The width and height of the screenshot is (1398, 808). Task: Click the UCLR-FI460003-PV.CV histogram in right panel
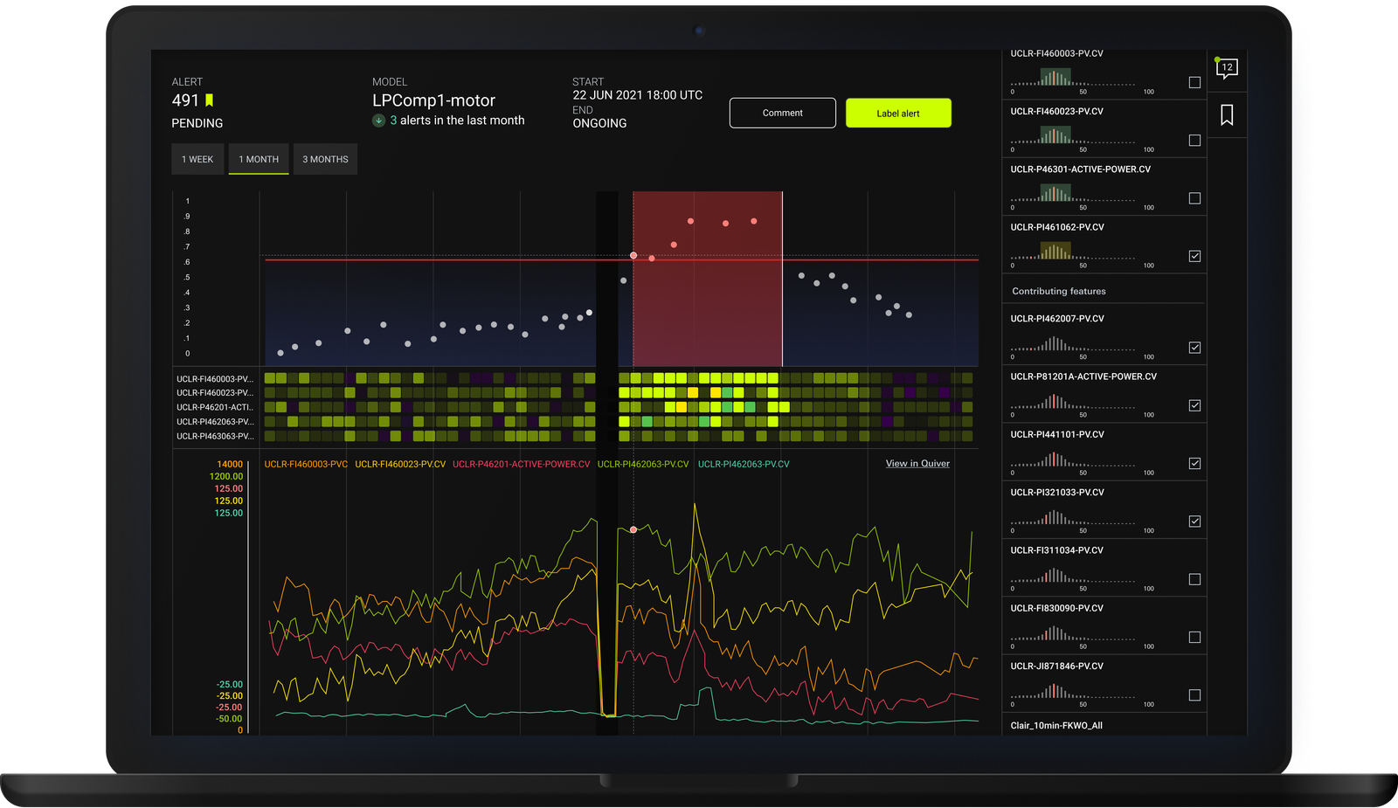click(x=1073, y=77)
